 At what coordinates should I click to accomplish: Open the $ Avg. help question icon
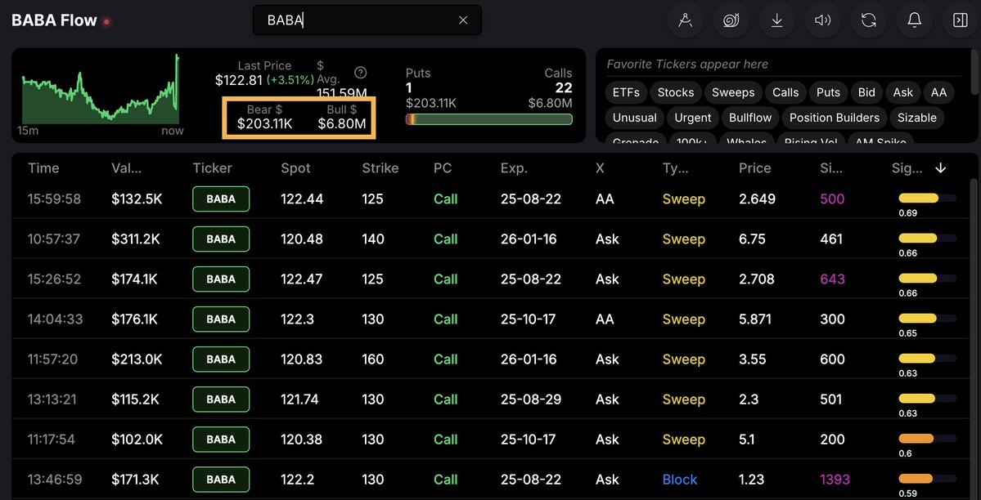(360, 73)
